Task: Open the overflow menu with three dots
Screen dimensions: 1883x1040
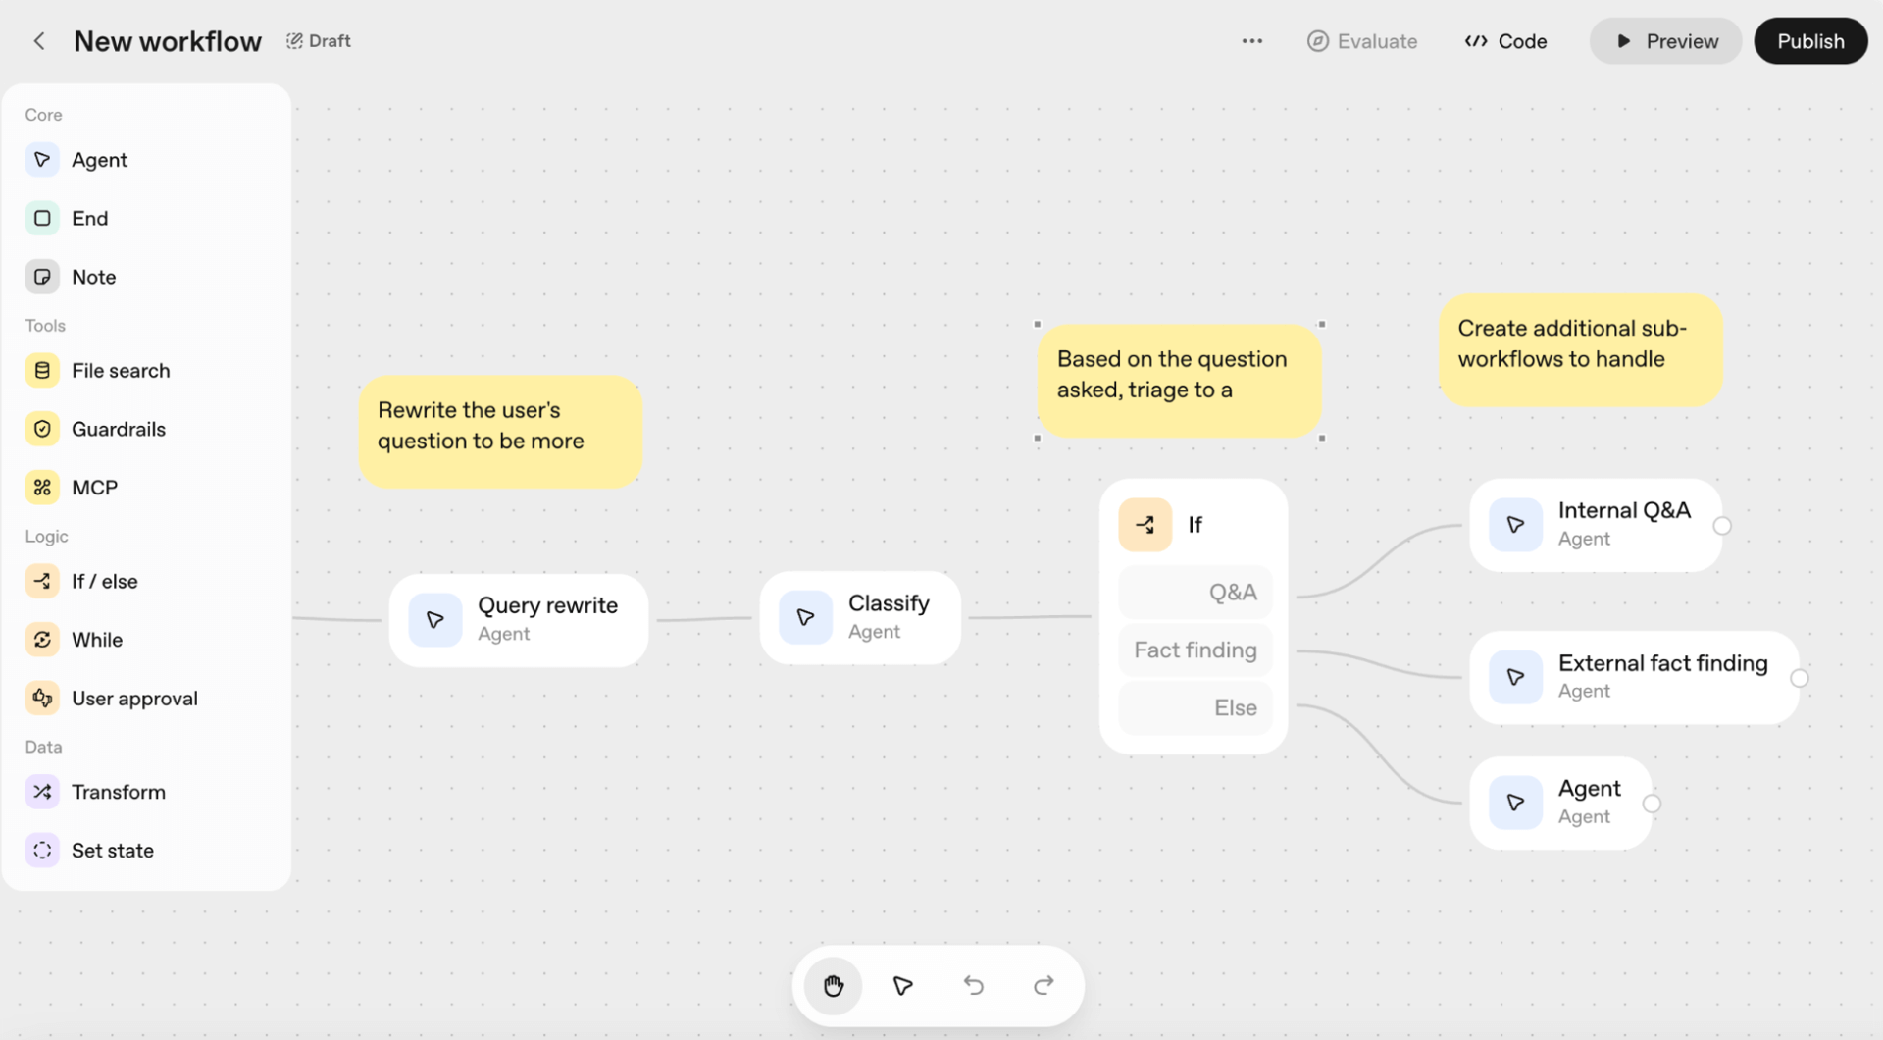Action: click(1251, 41)
